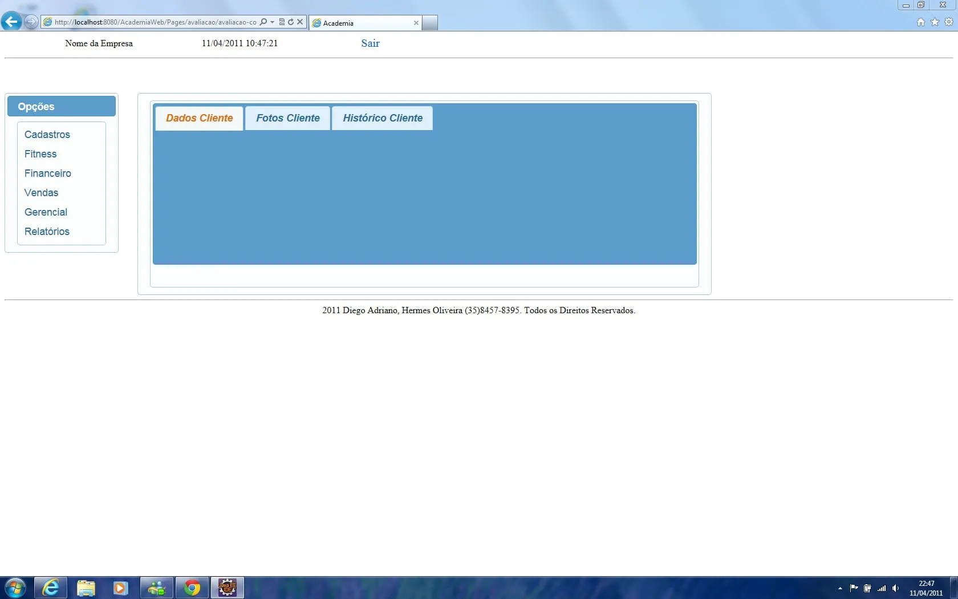Screen dimensions: 958x599
Task: Launch Windows Media Player from the taskbar
Action: (120, 588)
